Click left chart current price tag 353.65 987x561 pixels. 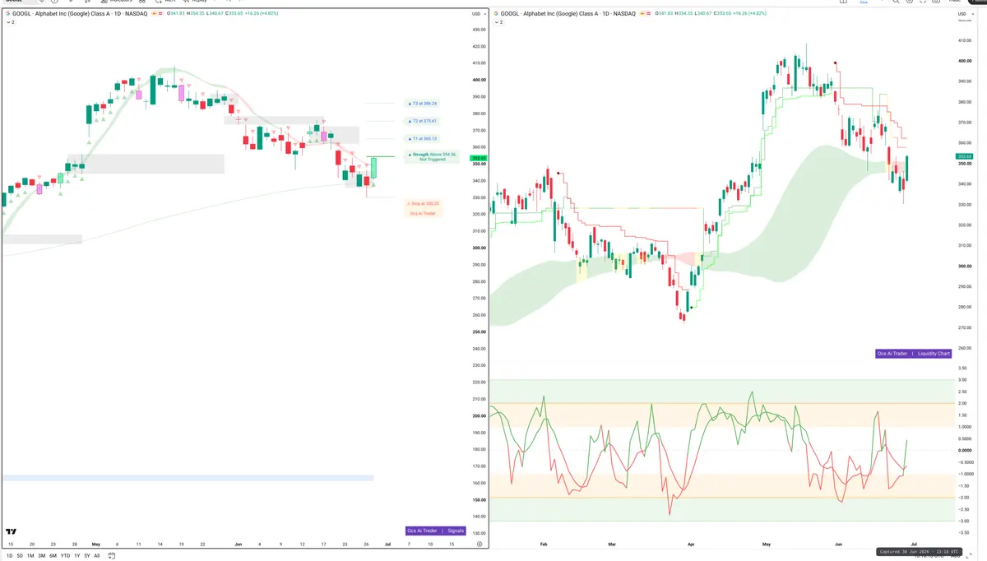point(478,158)
